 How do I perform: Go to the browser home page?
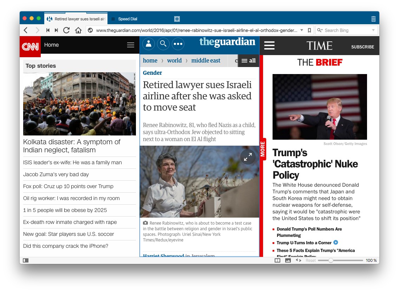pyautogui.click(x=78, y=30)
